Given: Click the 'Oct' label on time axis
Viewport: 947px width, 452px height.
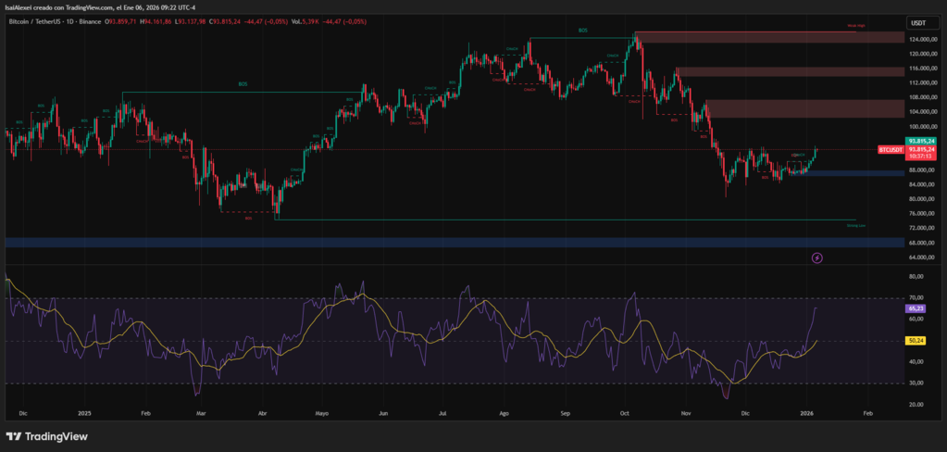Looking at the screenshot, I should [625, 413].
